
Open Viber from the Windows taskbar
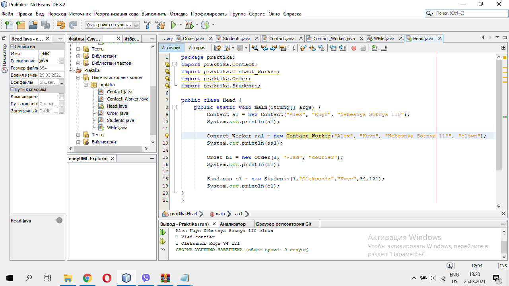[146, 278]
